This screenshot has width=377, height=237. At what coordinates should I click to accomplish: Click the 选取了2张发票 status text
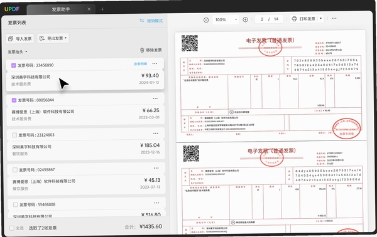point(43,228)
